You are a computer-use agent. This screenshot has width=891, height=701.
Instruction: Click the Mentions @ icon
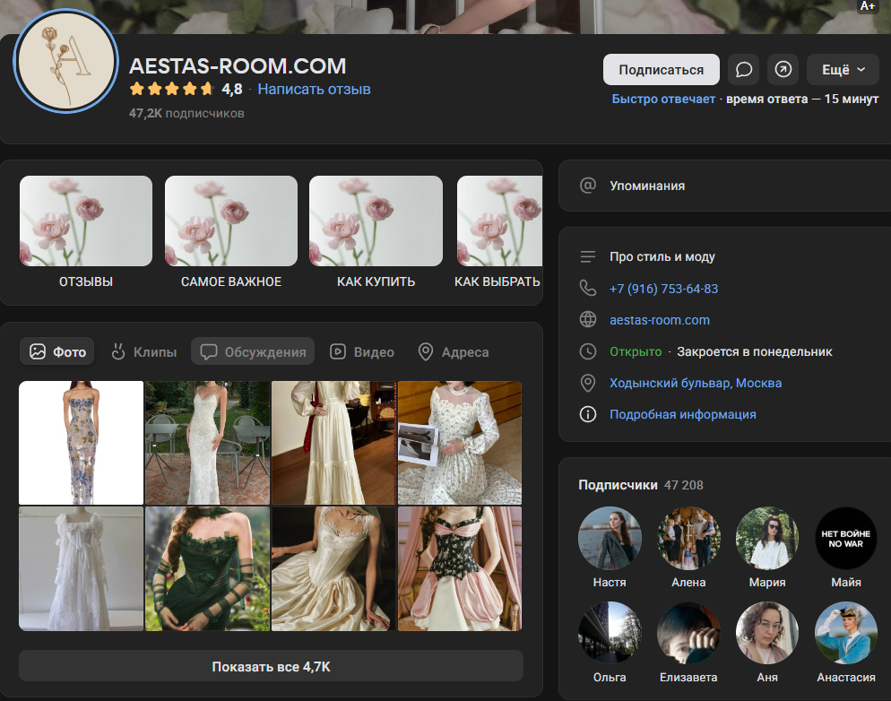(x=588, y=186)
